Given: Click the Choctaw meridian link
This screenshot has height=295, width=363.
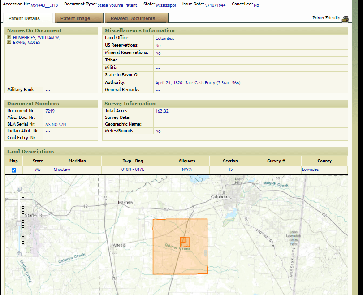Looking at the screenshot, I should pyautogui.click(x=62, y=169).
